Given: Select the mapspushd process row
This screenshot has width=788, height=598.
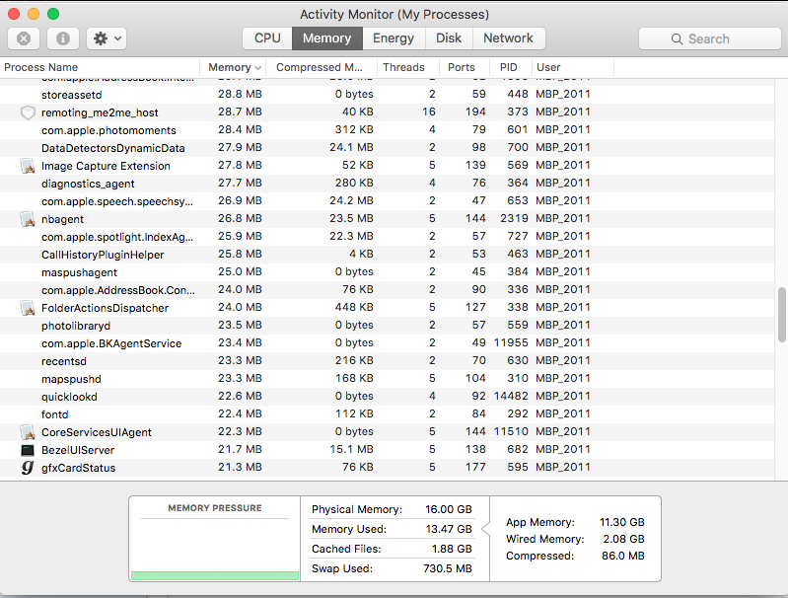Looking at the screenshot, I should pyautogui.click(x=387, y=379).
